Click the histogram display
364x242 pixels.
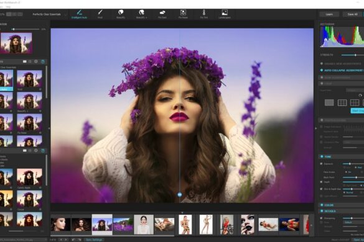[342, 37]
